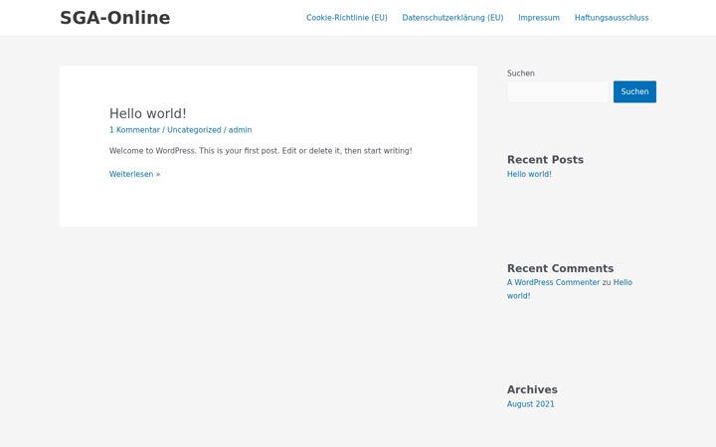Click the Suchen label above the search field
This screenshot has height=447, width=716.
point(520,73)
